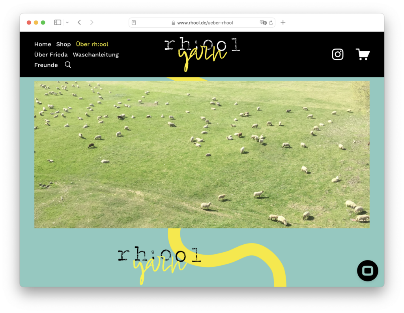Image resolution: width=404 pixels, height=313 pixels.
Task: Go to the Home page
Action: [43, 44]
